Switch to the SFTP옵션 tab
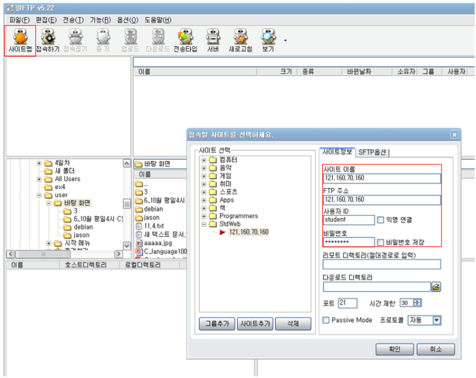The width and height of the screenshot is (476, 378). point(372,152)
